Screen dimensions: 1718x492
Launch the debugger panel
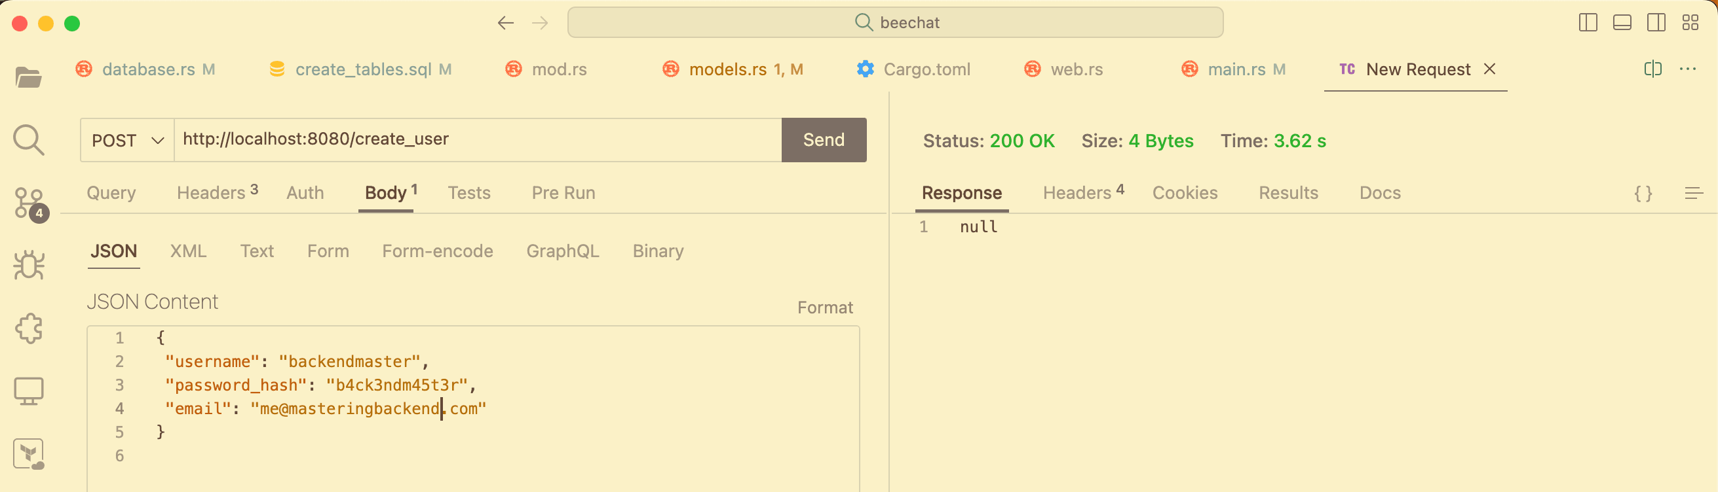tap(29, 264)
